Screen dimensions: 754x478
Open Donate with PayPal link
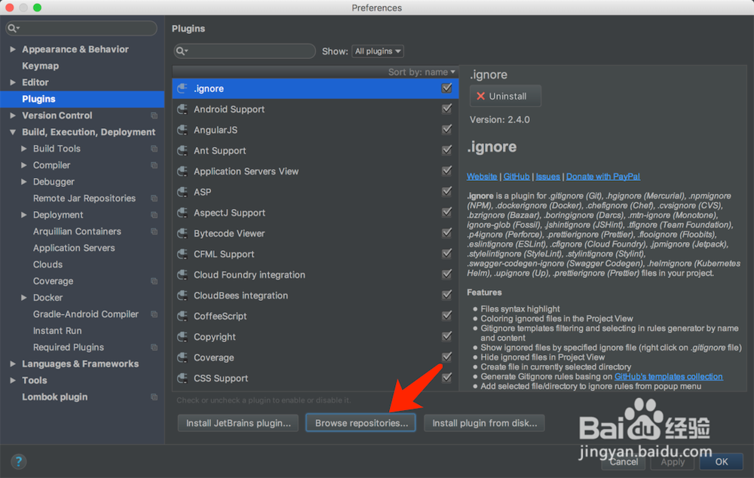click(x=603, y=176)
